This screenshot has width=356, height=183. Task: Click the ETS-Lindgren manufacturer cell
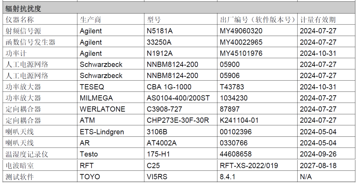point(102,132)
